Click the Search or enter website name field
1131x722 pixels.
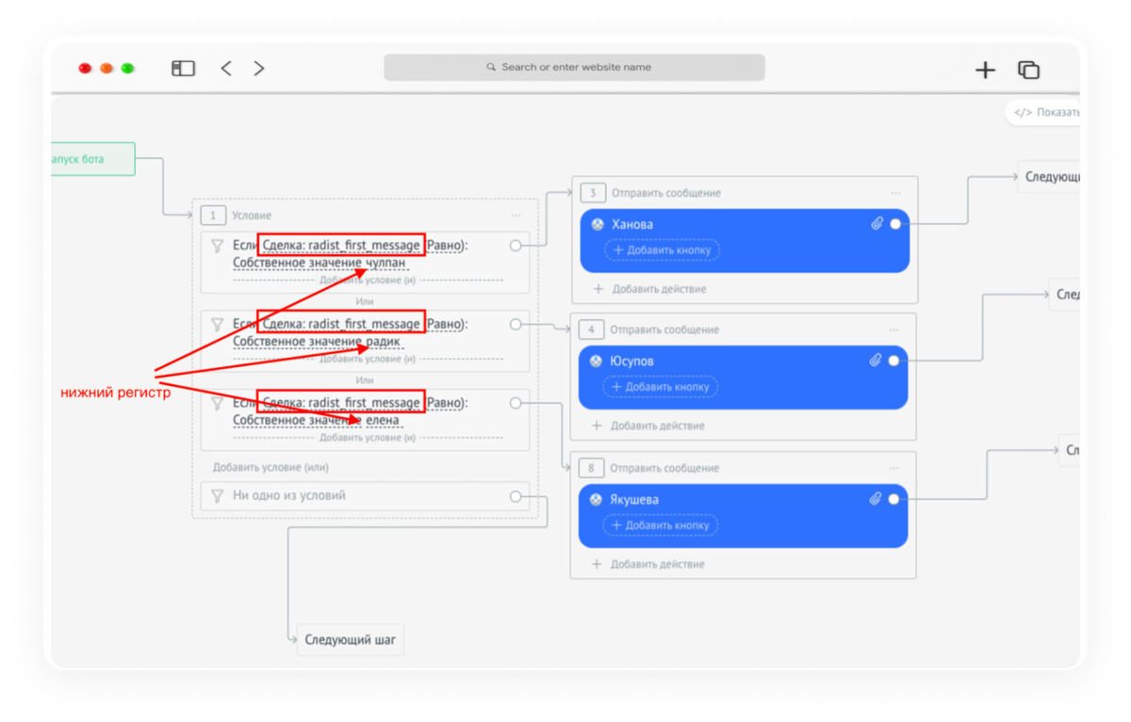pos(574,68)
